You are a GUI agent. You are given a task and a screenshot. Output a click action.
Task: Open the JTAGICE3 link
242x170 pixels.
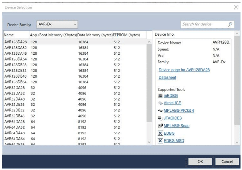point(173,118)
